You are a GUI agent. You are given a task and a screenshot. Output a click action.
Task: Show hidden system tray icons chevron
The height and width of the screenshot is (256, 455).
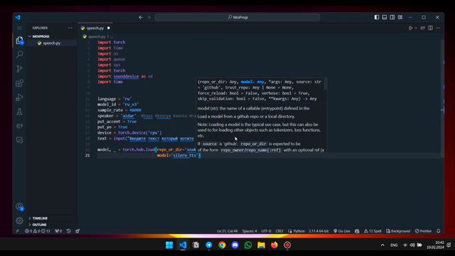(x=382, y=245)
